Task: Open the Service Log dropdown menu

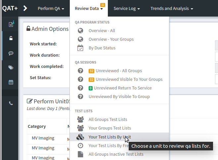Action: pos(127,9)
